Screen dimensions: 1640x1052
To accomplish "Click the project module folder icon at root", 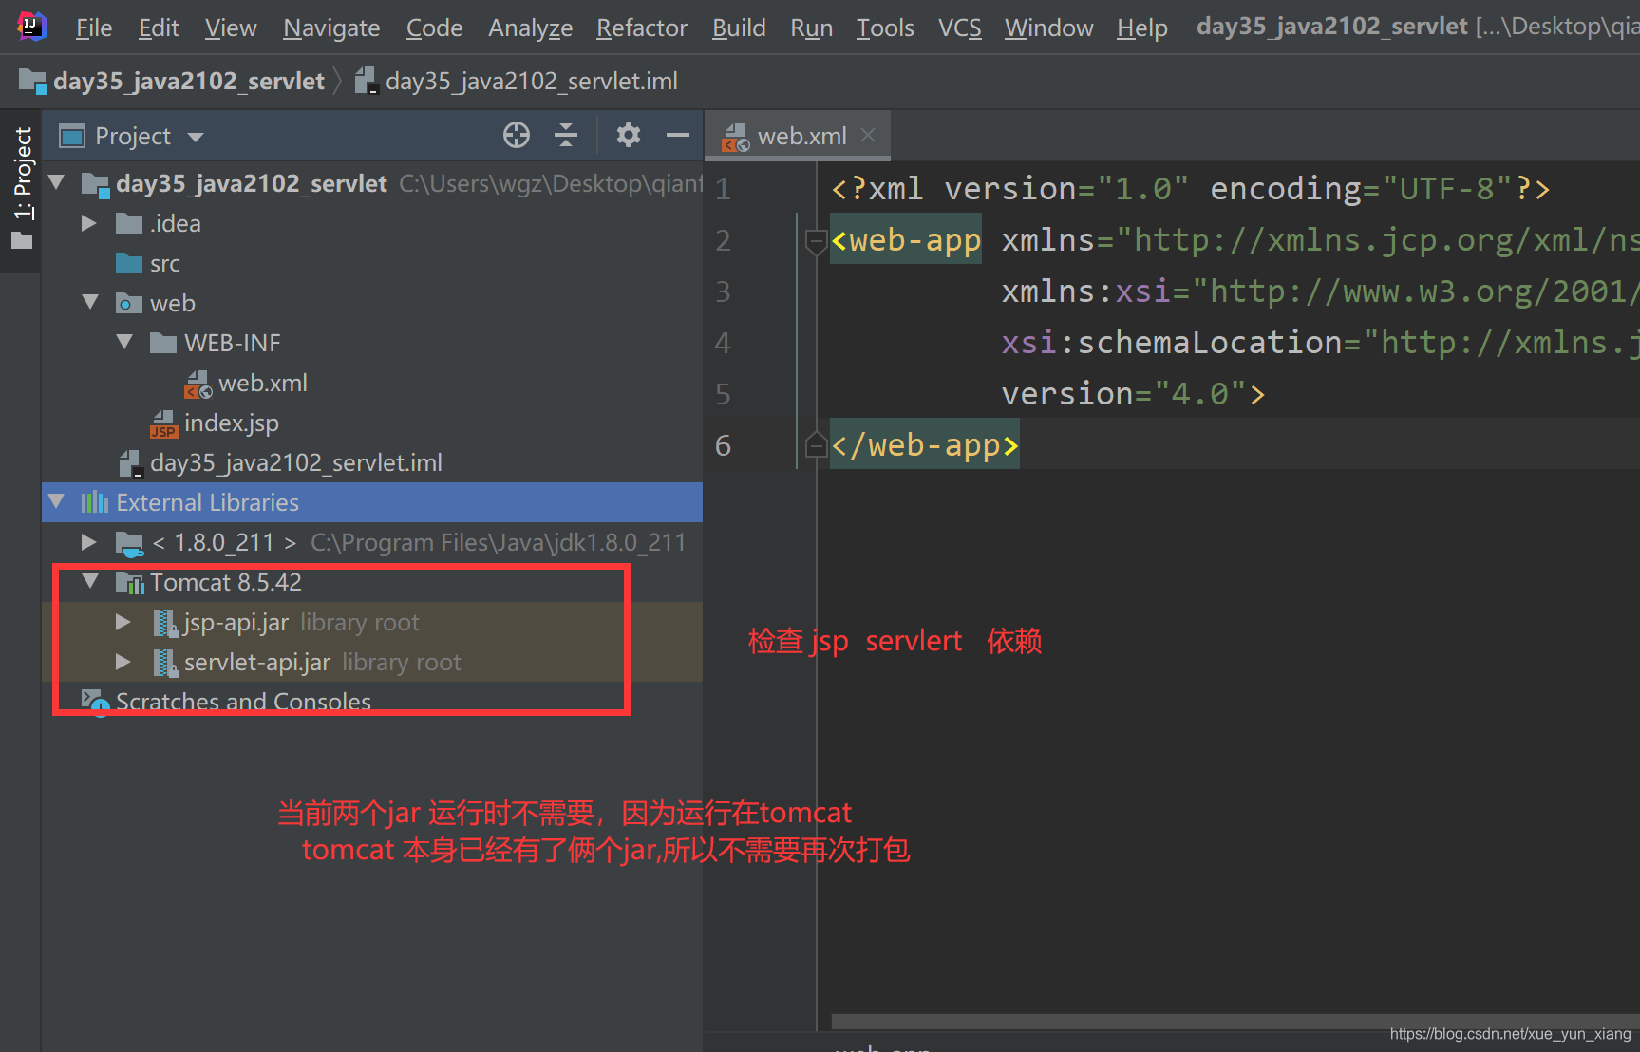I will 96,183.
